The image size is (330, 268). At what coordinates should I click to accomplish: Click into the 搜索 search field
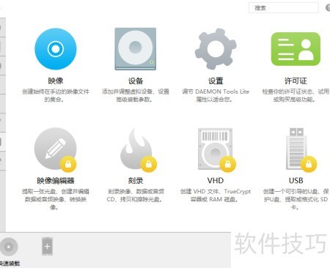284,8
